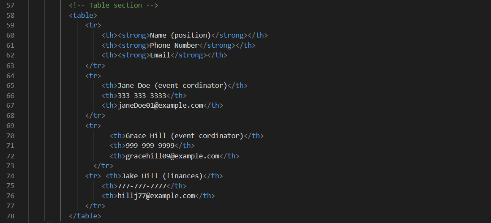Click the hillj77@example.com email text
This screenshot has width=491, height=223.
156,196
